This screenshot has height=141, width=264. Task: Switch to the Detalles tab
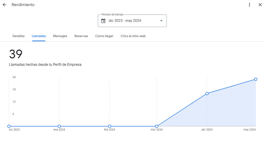(x=19, y=36)
